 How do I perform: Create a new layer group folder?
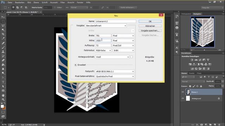210,125
